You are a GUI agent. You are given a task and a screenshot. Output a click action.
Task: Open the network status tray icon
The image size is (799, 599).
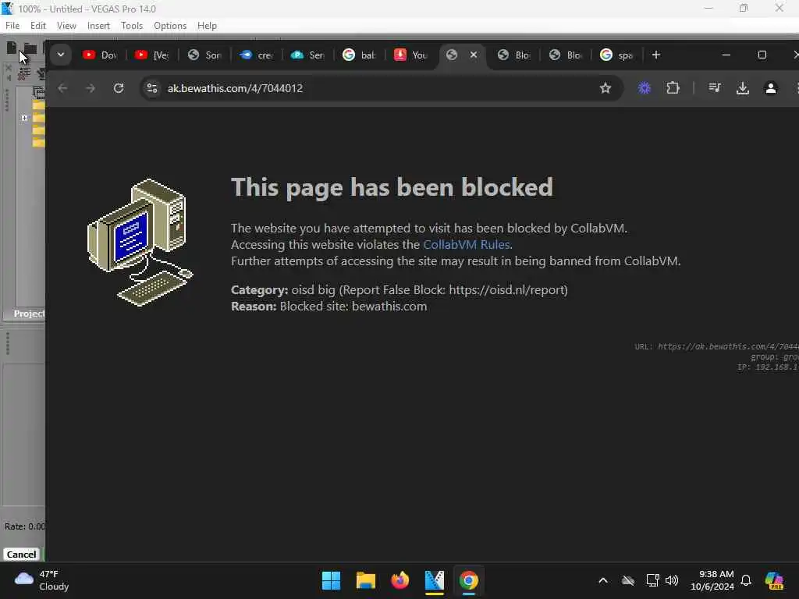coord(652,580)
